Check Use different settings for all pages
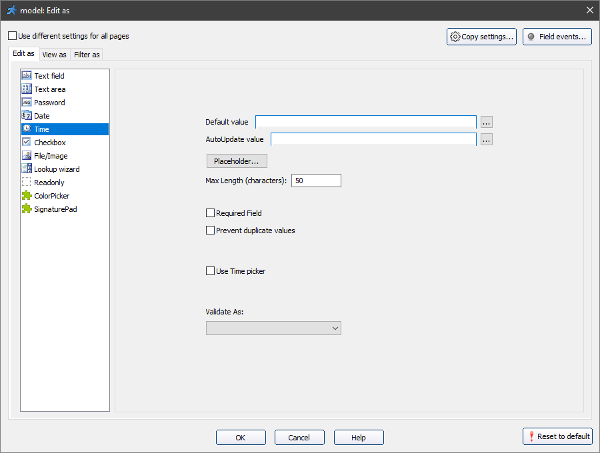This screenshot has height=453, width=600. tap(13, 36)
